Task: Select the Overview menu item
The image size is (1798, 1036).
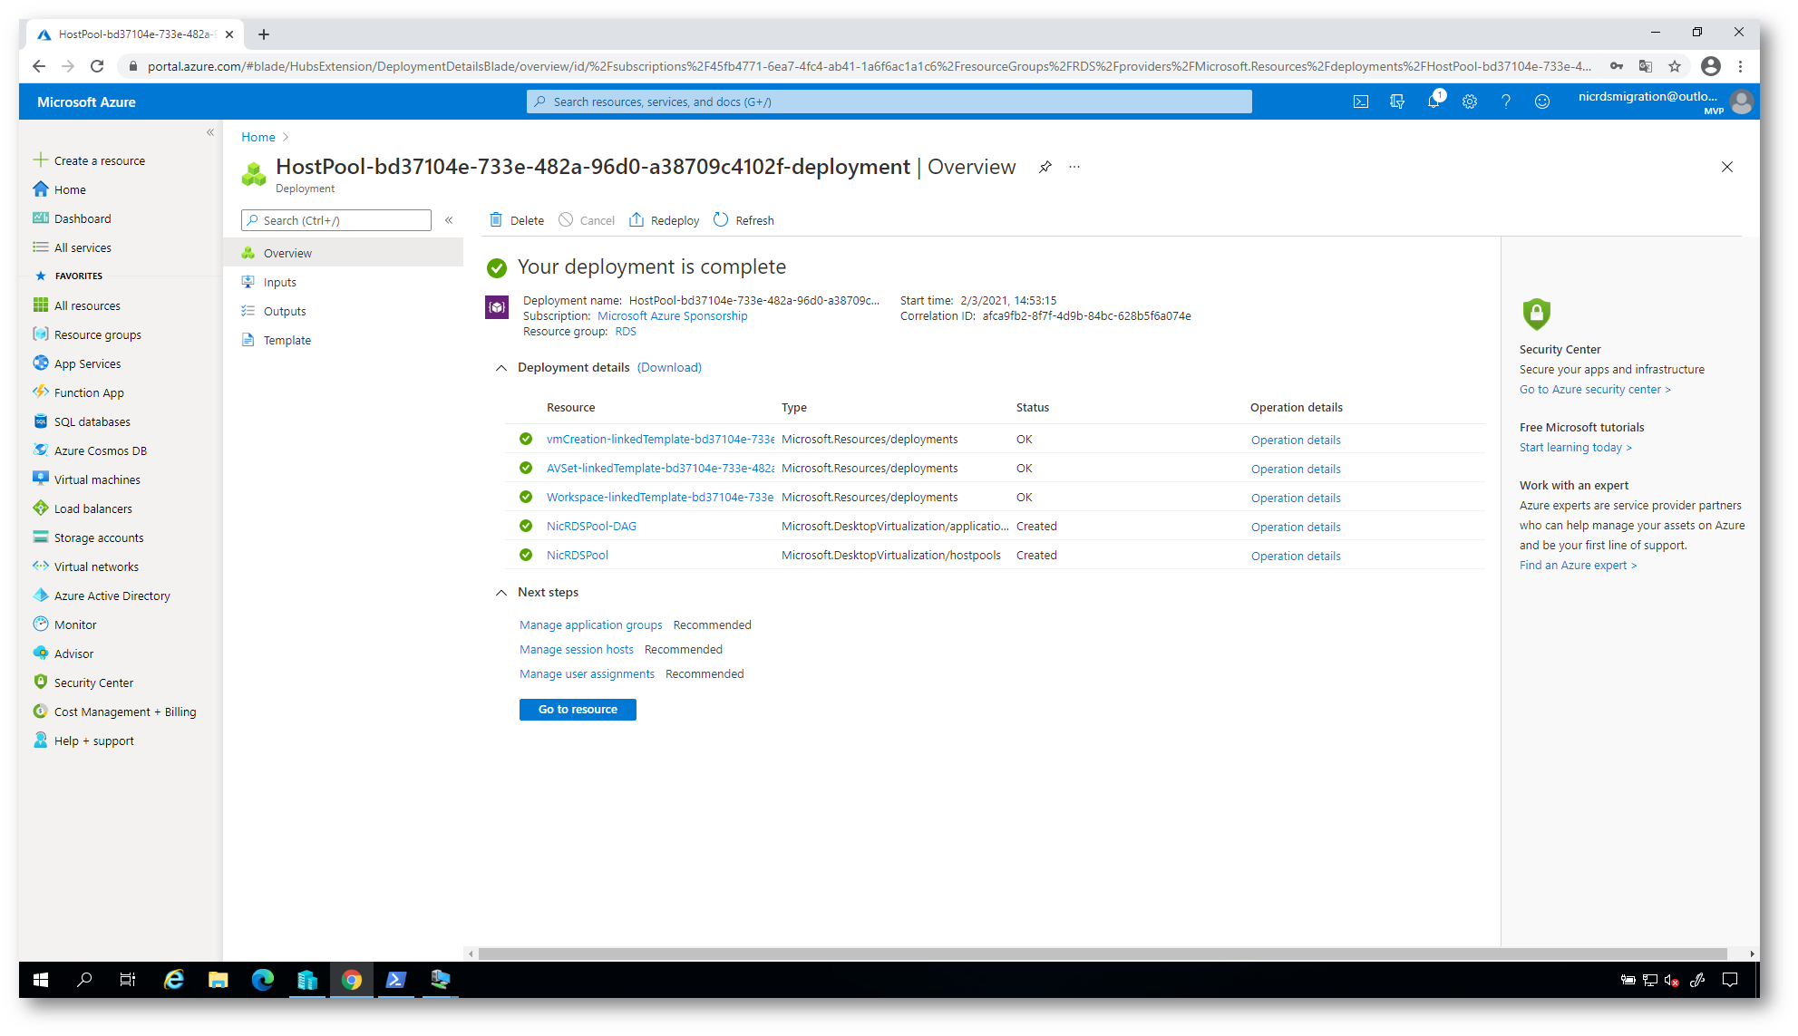Action: click(343, 254)
